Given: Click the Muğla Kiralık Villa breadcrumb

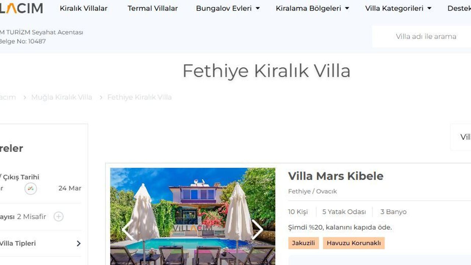Looking at the screenshot, I should coord(61,97).
